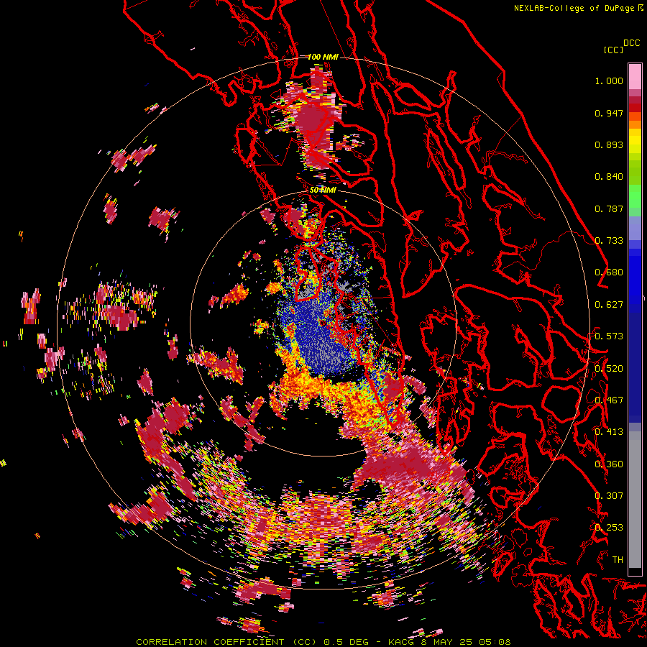The width and height of the screenshot is (647, 647).
Task: Click the orange segment of the color bar
Action: [635, 124]
